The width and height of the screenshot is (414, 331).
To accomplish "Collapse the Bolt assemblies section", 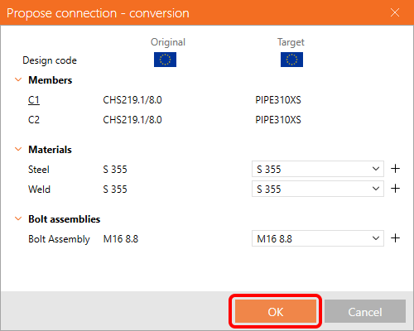I will click(x=18, y=218).
